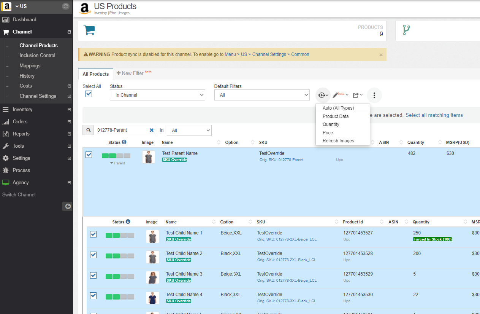Click the Status column info icon

(124, 142)
